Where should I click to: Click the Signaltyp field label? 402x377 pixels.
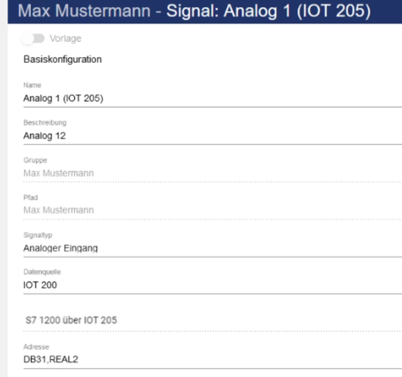[36, 236]
